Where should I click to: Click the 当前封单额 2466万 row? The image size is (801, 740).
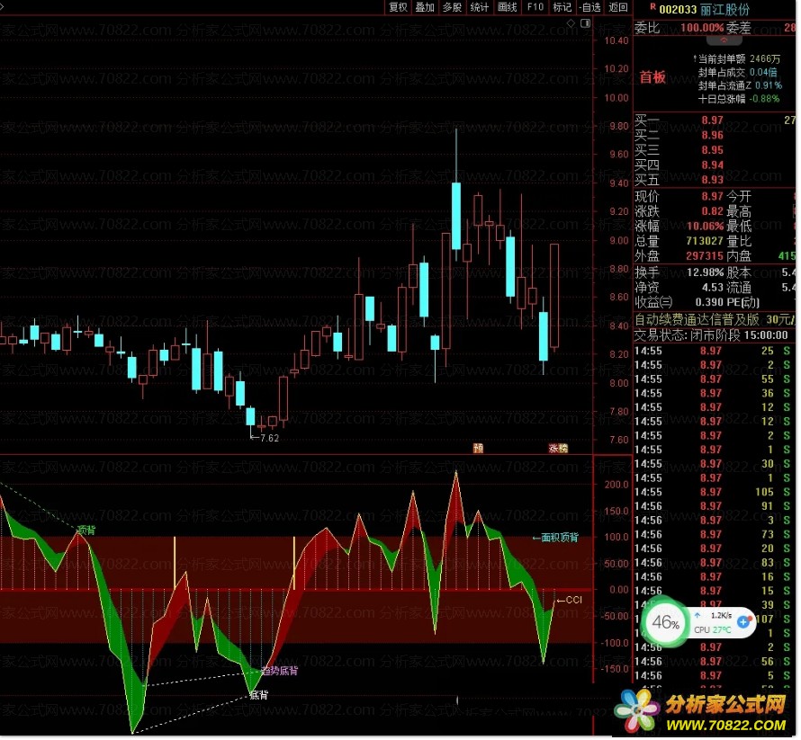pos(736,58)
